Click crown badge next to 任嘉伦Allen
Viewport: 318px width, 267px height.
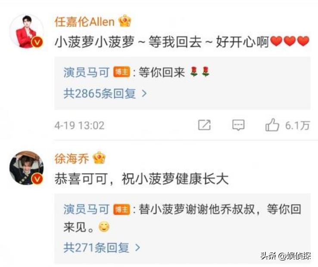[x=125, y=21]
